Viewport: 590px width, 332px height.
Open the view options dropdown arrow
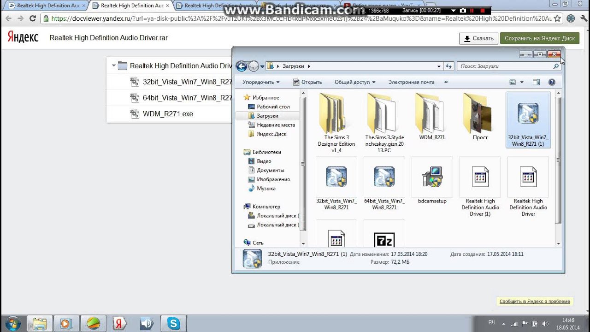[x=522, y=82]
